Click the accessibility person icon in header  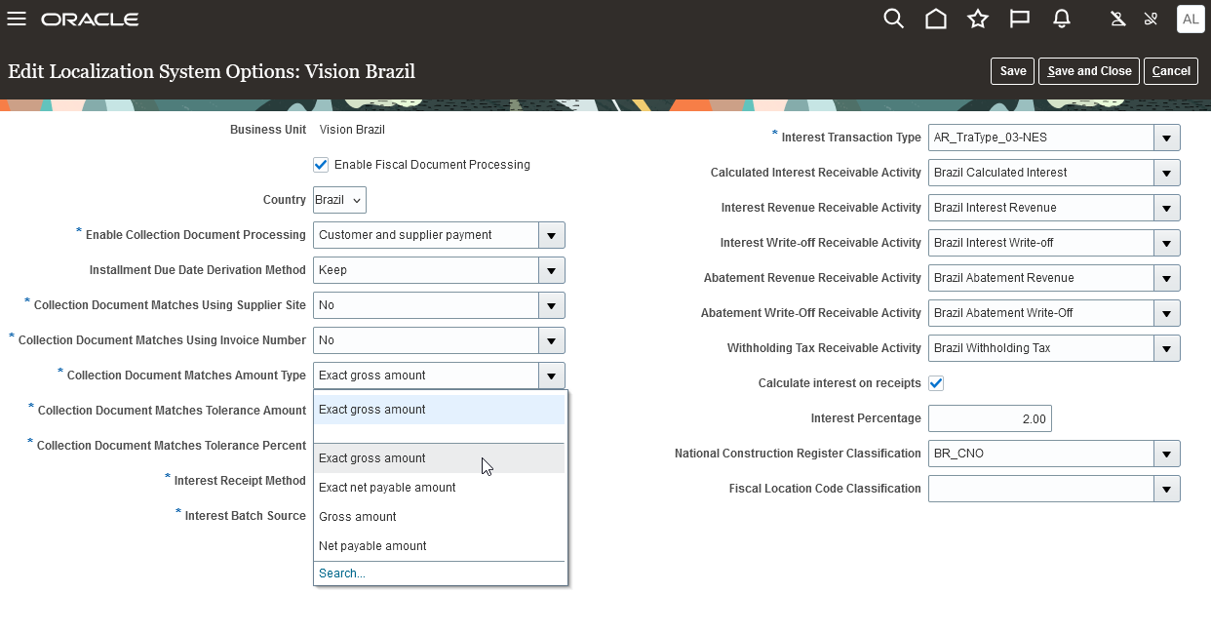point(1118,20)
